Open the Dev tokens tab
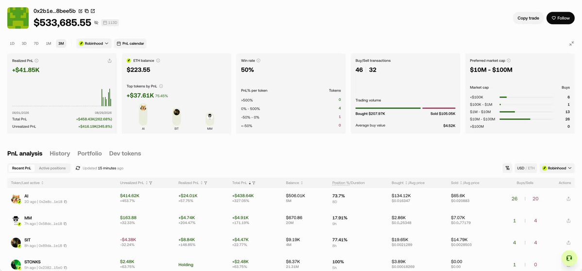The width and height of the screenshot is (582, 271). click(125, 153)
